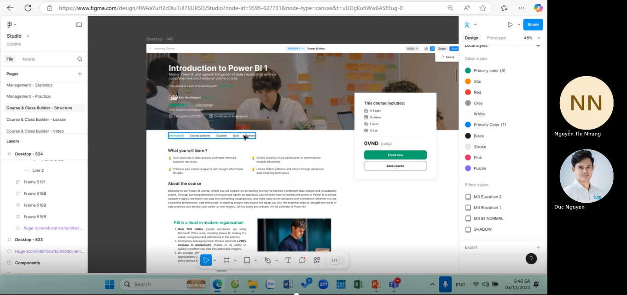Viewport: 627px width, 295px height.
Task: Refresh the browser page
Action: [x=28, y=8]
